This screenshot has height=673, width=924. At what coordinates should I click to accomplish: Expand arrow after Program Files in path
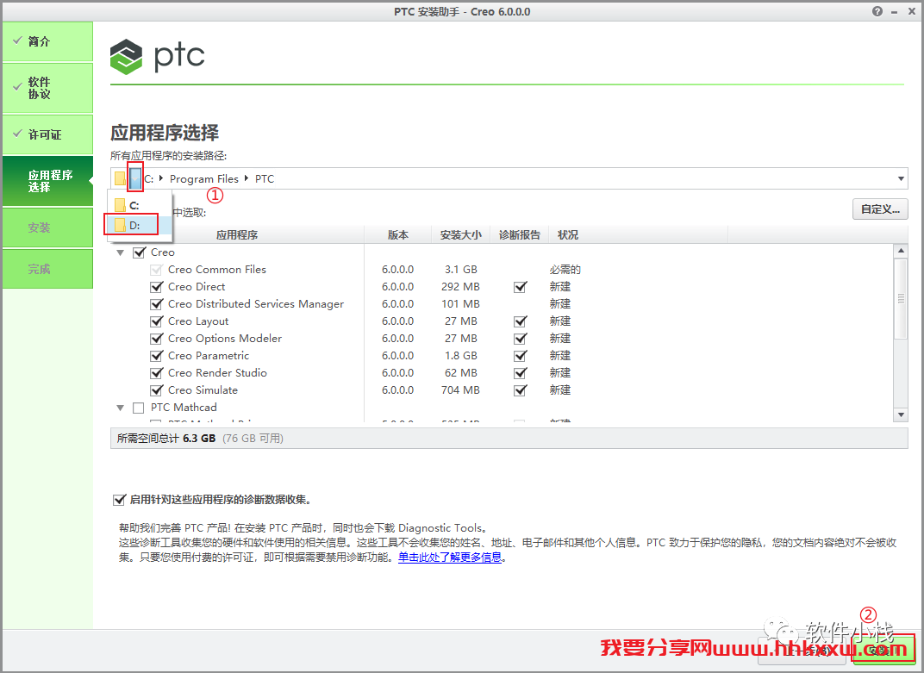coord(247,178)
